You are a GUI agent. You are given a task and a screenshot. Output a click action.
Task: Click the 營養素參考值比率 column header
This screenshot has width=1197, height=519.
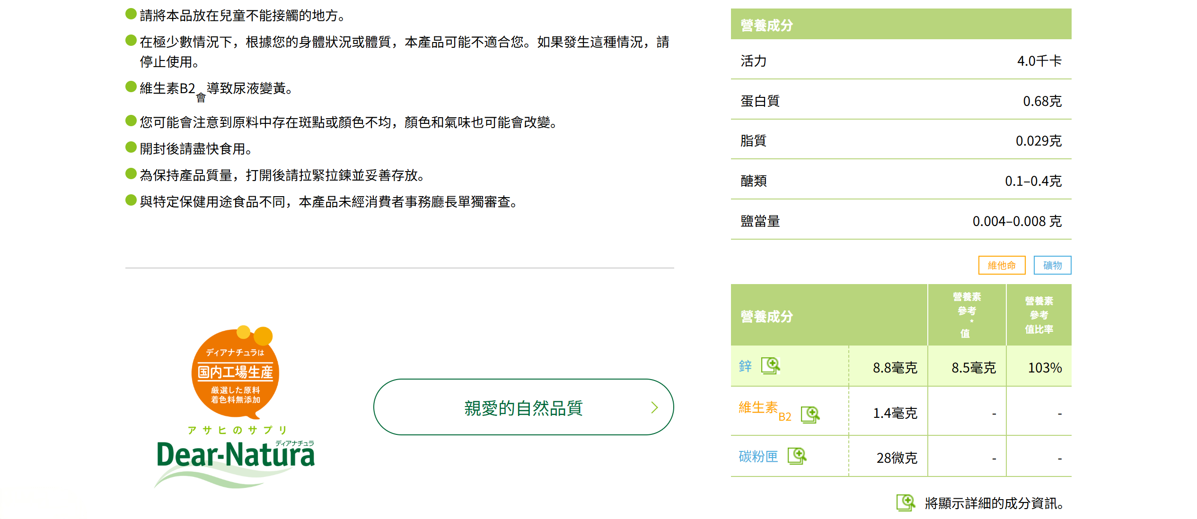pyautogui.click(x=1039, y=315)
